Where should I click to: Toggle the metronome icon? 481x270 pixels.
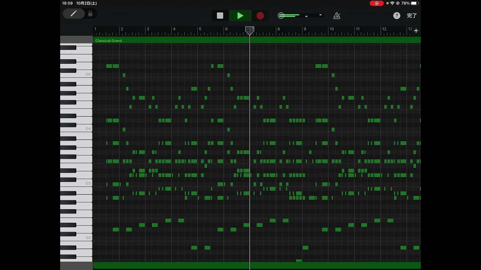coord(337,16)
